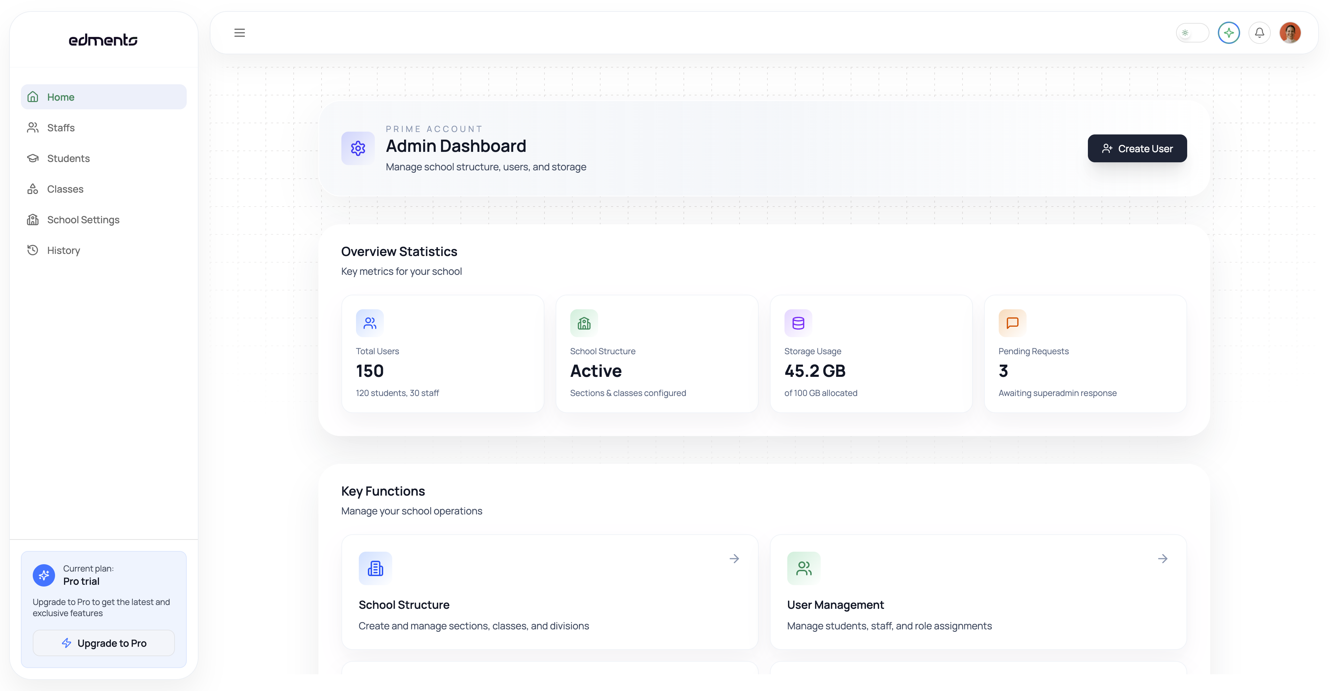The height and width of the screenshot is (691, 1330).
Task: Select Classes in the sidebar
Action: point(65,189)
